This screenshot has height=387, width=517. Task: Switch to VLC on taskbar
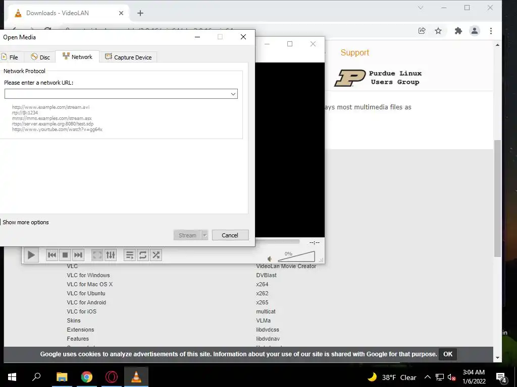[136, 377]
